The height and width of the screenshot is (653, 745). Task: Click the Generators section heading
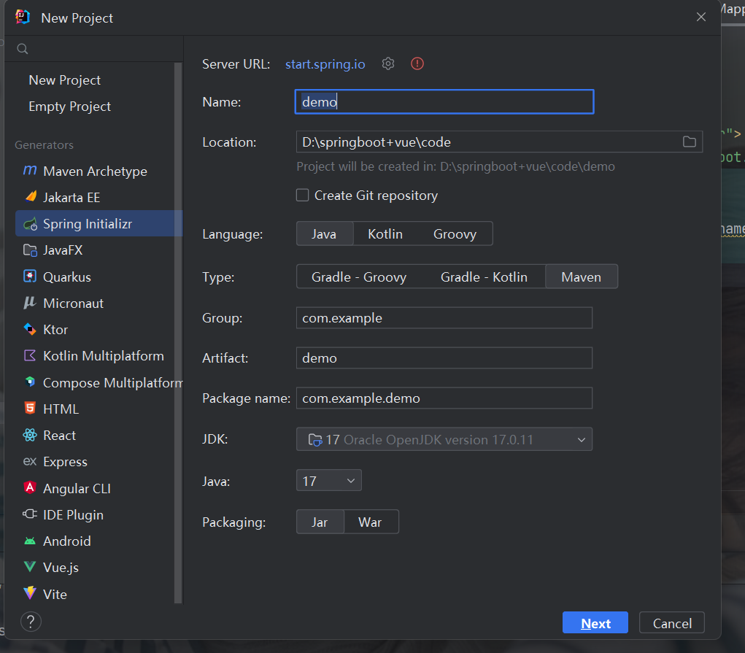pyautogui.click(x=45, y=145)
